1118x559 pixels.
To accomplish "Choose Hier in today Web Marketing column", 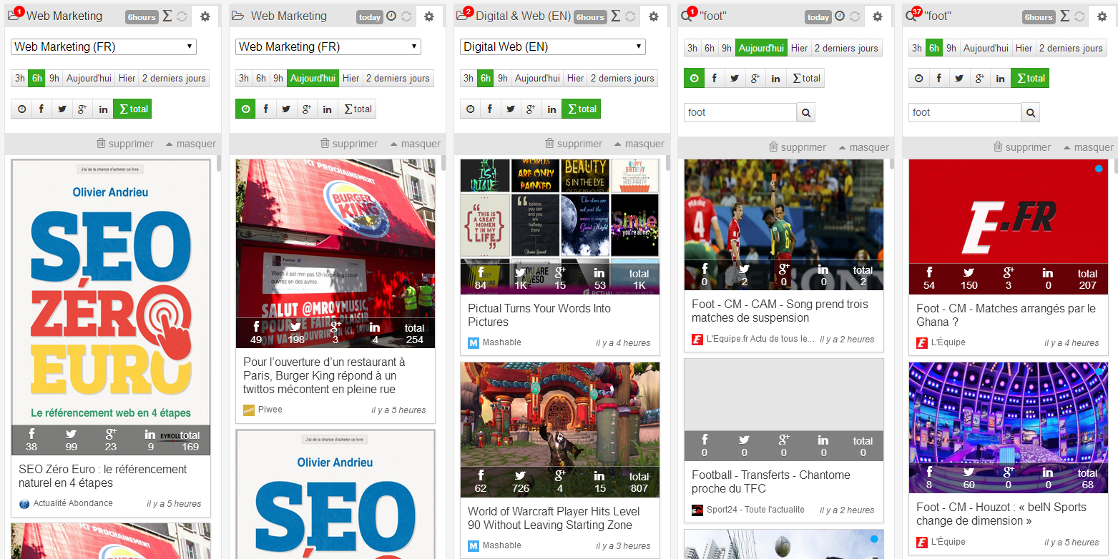I will coord(350,79).
